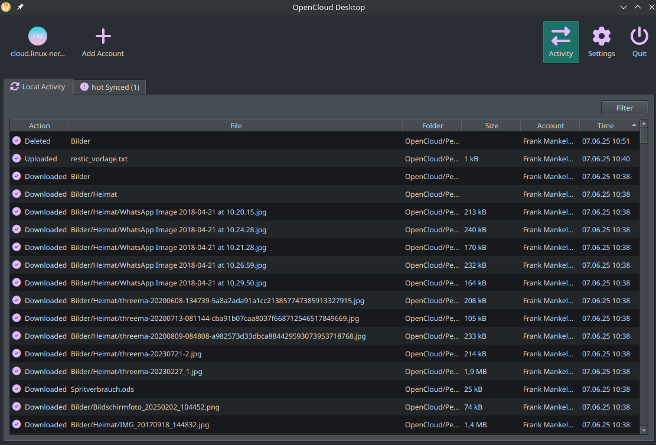
Task: Sort by the Account column header
Action: click(550, 126)
